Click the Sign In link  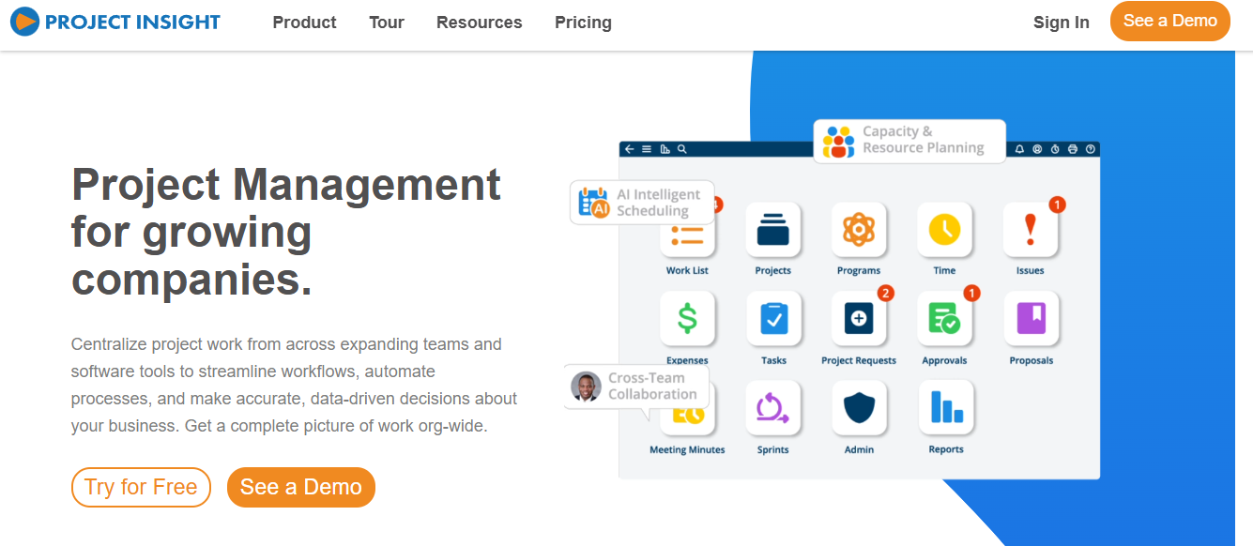(x=1062, y=23)
